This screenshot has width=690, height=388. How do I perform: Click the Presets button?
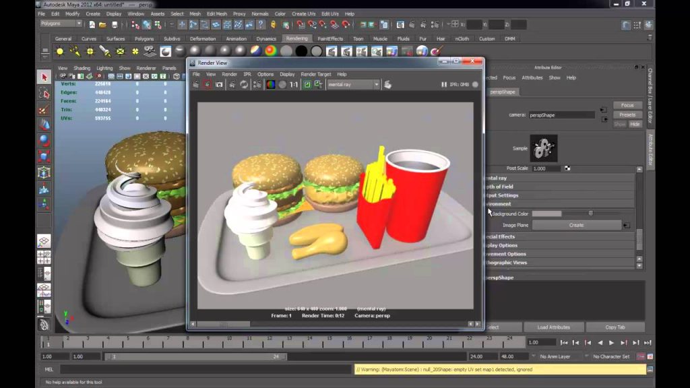[x=627, y=115]
